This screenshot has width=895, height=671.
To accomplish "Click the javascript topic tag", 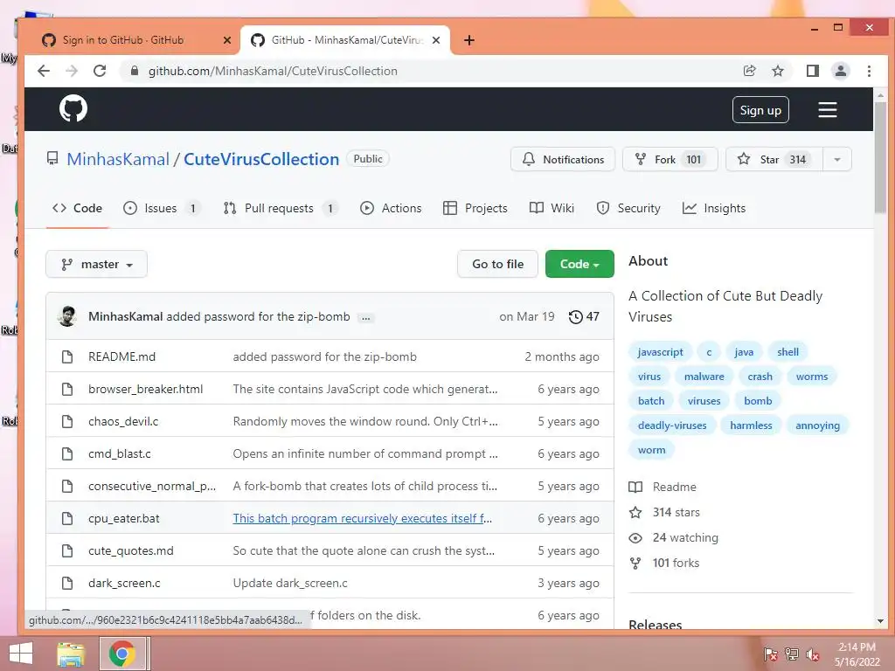I will point(661,352).
